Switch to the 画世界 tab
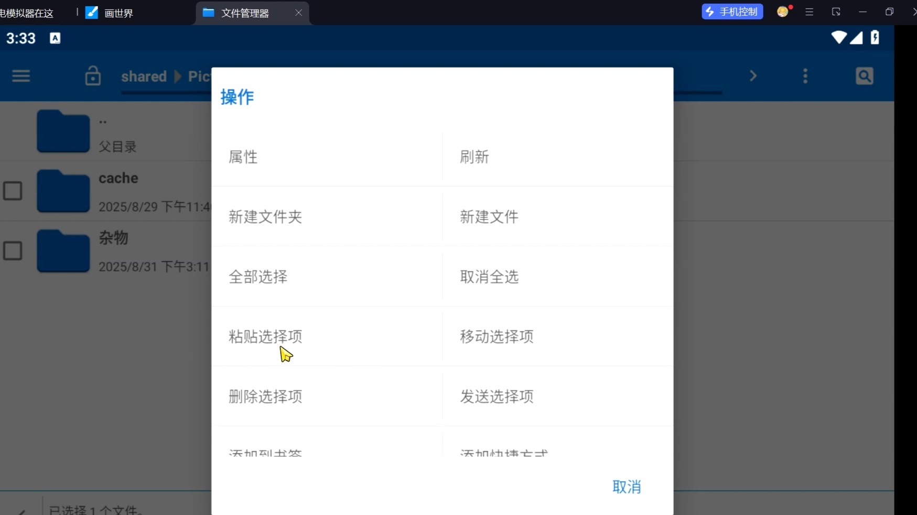The height and width of the screenshot is (515, 917). click(118, 13)
